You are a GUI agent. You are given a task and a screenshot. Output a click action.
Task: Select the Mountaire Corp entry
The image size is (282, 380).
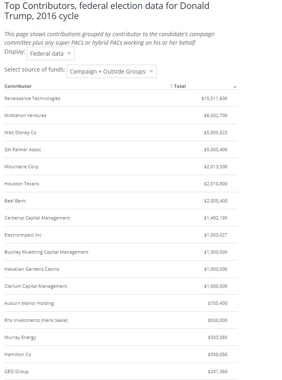coord(21,167)
